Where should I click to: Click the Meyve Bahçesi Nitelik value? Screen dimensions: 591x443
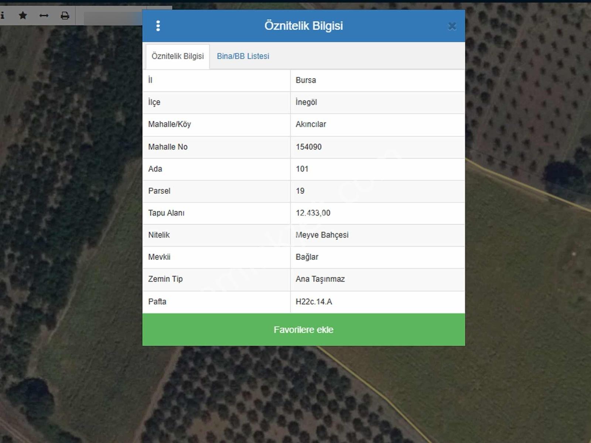[x=322, y=235]
